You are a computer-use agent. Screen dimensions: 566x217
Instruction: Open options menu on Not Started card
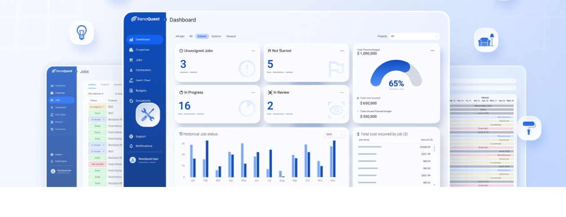tap(342, 51)
